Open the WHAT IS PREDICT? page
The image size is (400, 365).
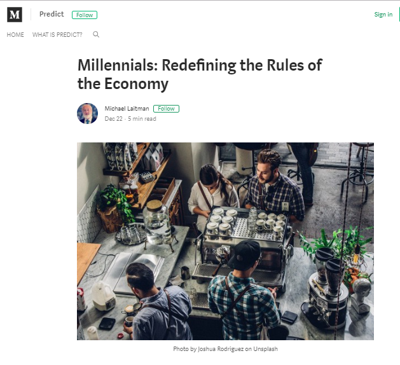click(57, 34)
